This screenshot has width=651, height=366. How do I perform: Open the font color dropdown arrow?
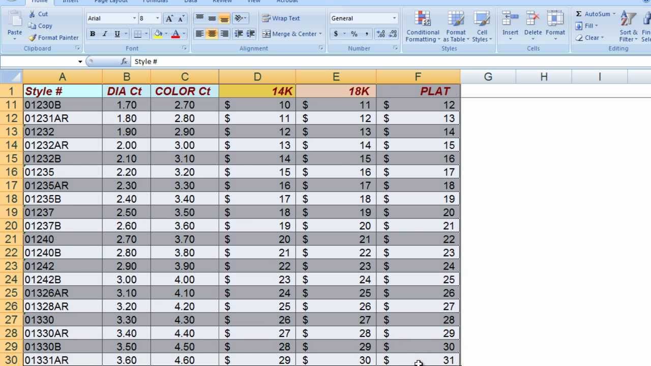[183, 34]
